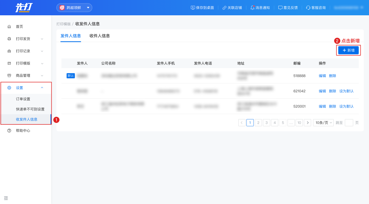Click the 商品管理 shop icon
This screenshot has height=204, width=369.
[x=9, y=76]
